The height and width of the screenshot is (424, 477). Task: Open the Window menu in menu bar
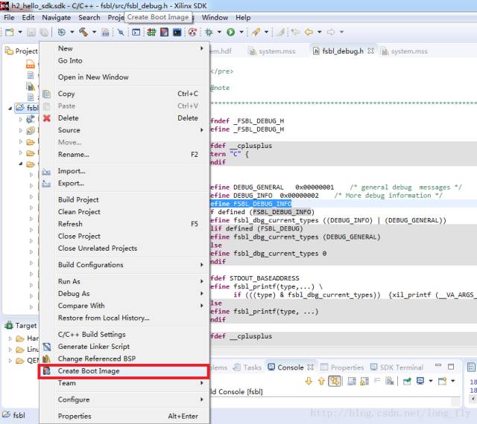pos(215,17)
